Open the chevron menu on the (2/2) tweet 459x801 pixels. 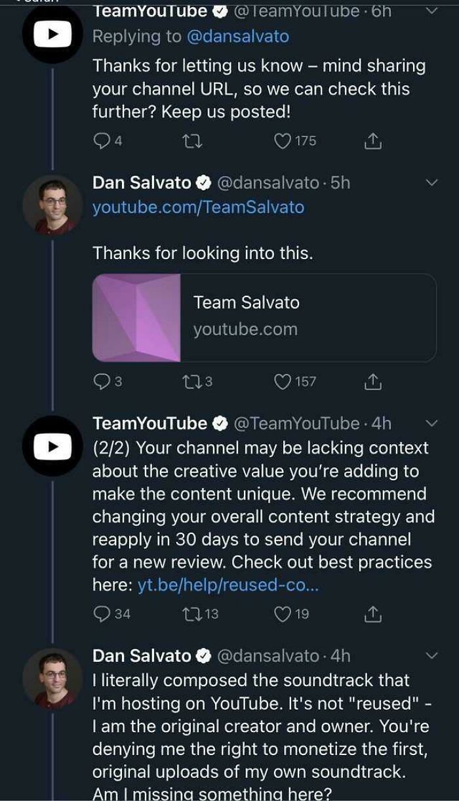point(432,424)
